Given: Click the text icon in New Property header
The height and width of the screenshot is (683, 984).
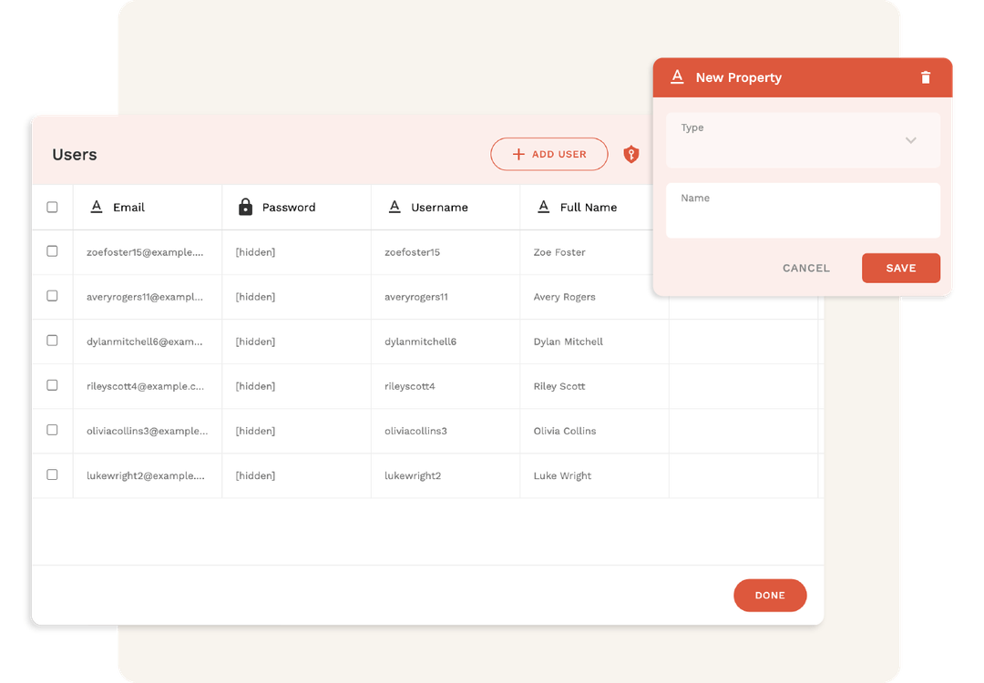Looking at the screenshot, I should click(x=677, y=77).
